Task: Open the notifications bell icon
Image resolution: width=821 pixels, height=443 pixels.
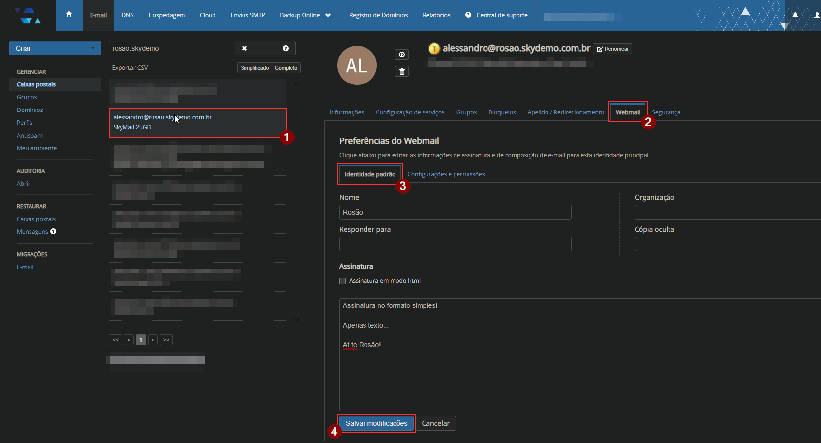Action: tap(795, 15)
